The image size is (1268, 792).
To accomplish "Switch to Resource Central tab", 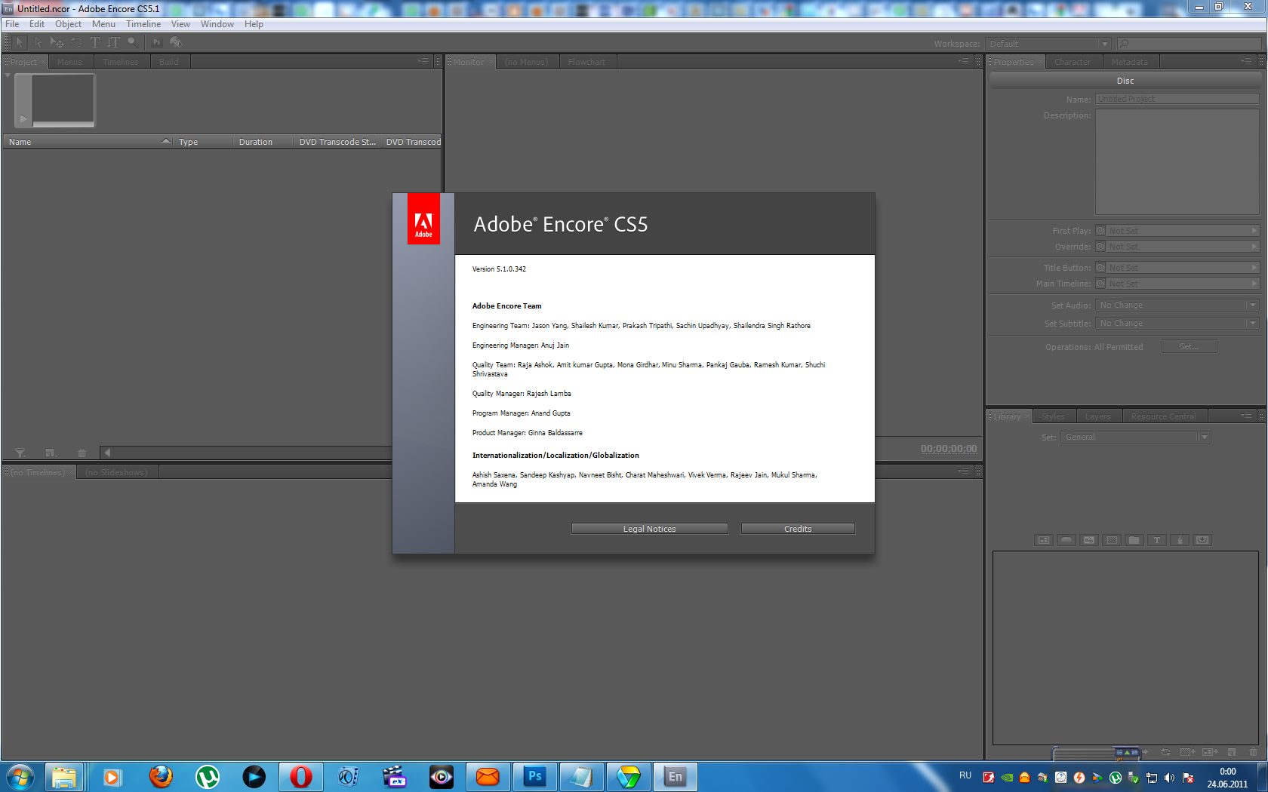I will point(1163,416).
